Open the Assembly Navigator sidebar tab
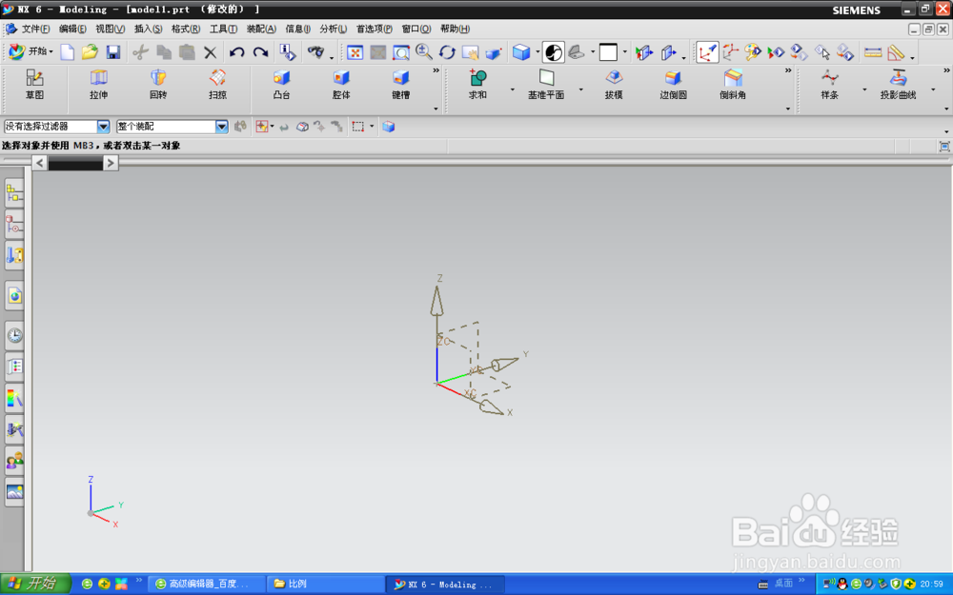The image size is (953, 595). click(x=14, y=194)
